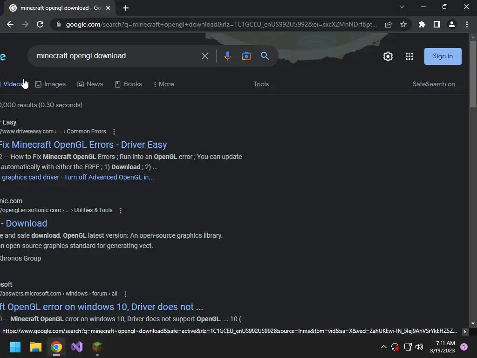Bookmark this tab with the star
The width and height of the screenshot is (477, 358).
click(x=403, y=24)
